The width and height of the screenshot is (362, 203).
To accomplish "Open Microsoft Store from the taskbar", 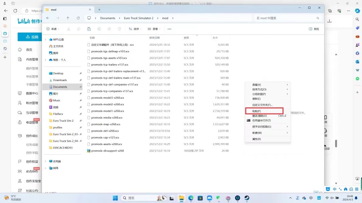I will (200, 198).
